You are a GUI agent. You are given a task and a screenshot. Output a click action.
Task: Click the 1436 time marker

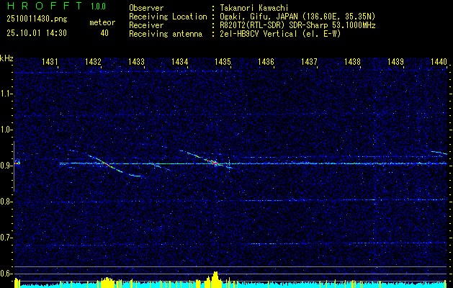(266, 61)
